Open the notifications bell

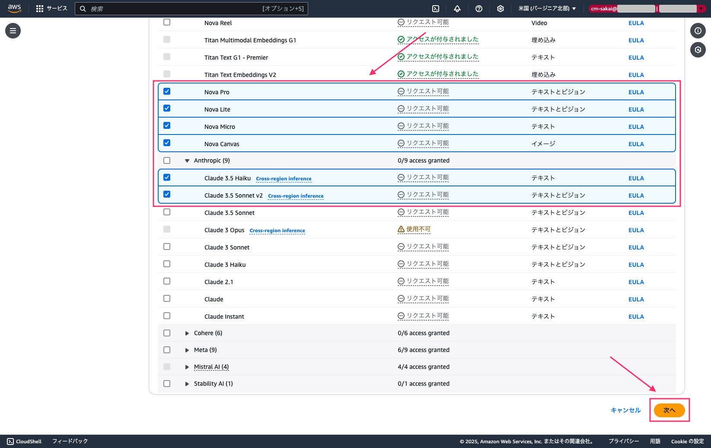coord(457,9)
